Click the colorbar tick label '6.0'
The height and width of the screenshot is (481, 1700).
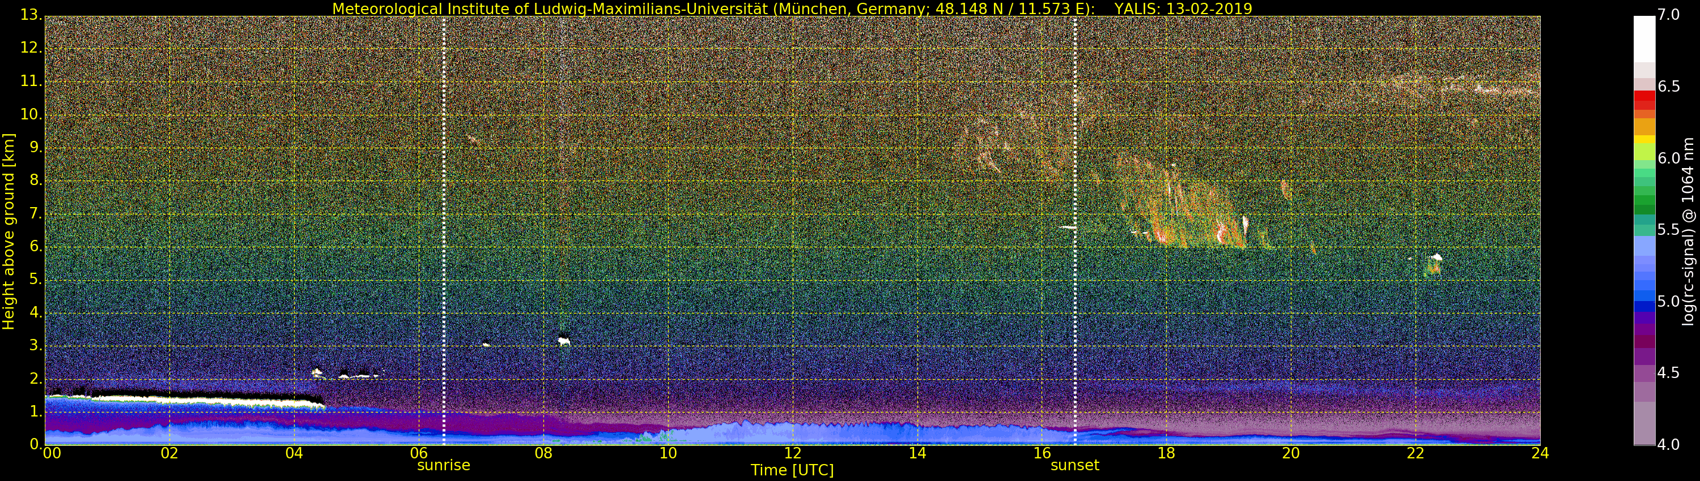pos(1668,158)
